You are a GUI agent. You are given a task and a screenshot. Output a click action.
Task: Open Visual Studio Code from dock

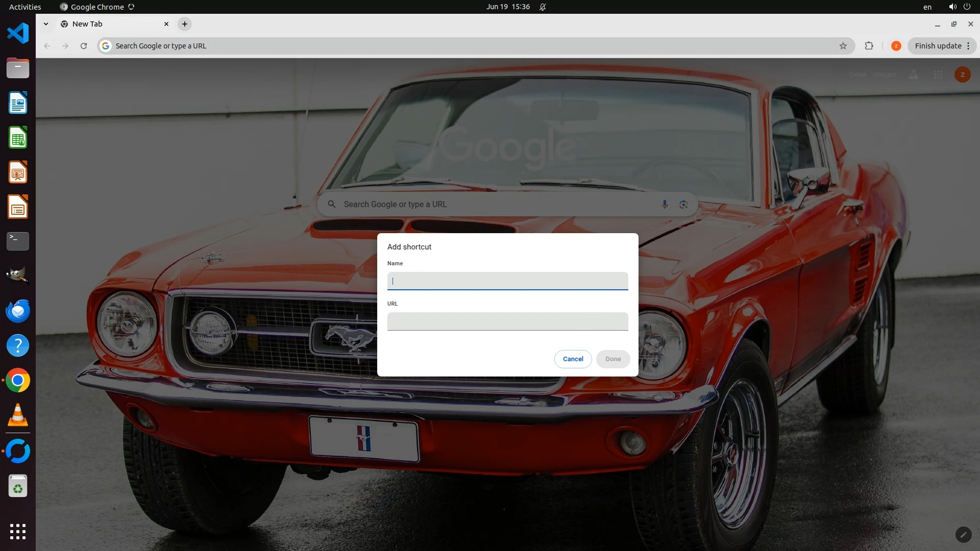[18, 34]
